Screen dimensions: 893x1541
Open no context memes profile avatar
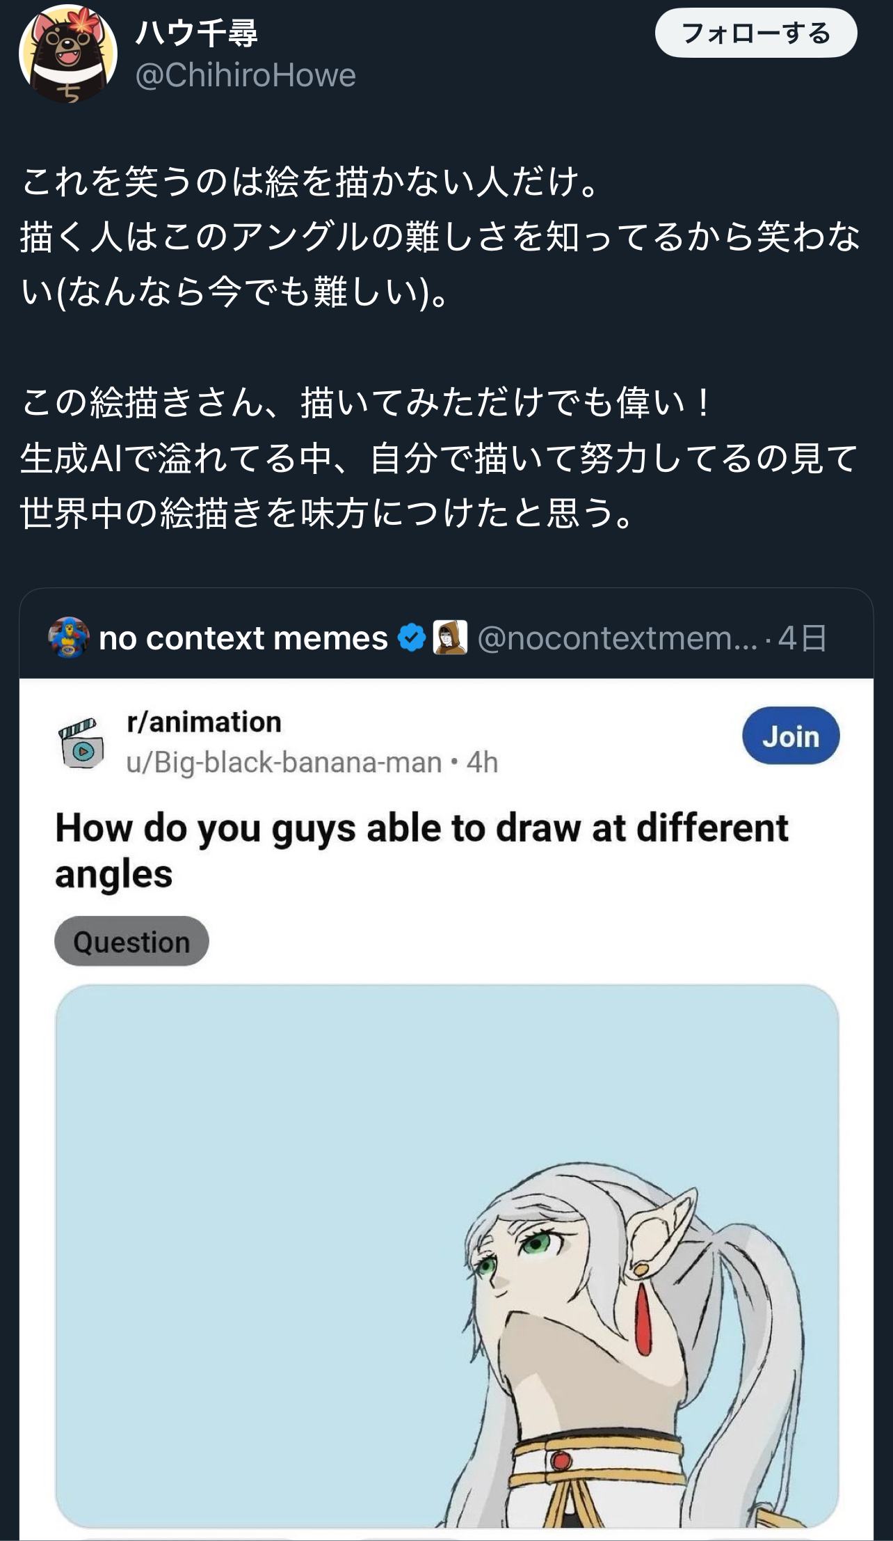click(x=68, y=638)
